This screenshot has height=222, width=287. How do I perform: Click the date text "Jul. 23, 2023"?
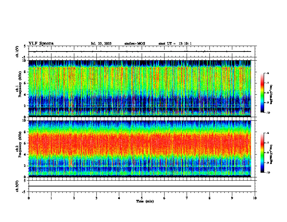pos(101,44)
